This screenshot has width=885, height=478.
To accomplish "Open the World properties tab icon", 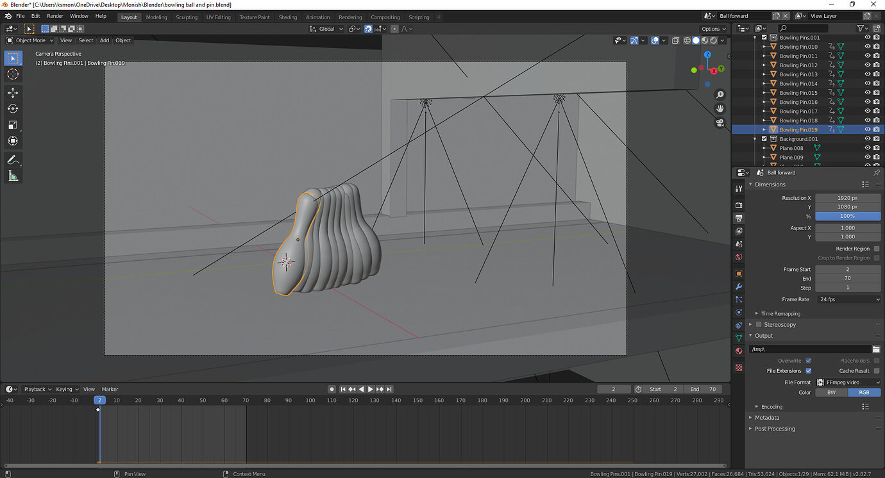I will click(739, 258).
